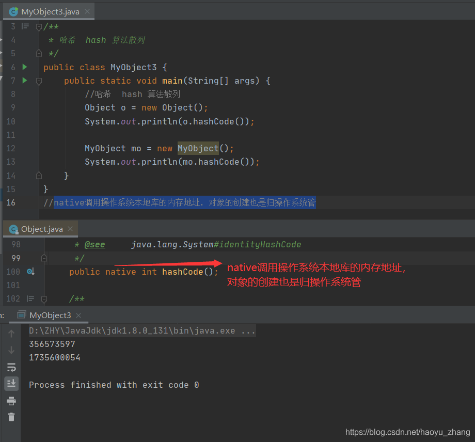
Task: Clear console output with the trash icon
Action: (x=11, y=417)
